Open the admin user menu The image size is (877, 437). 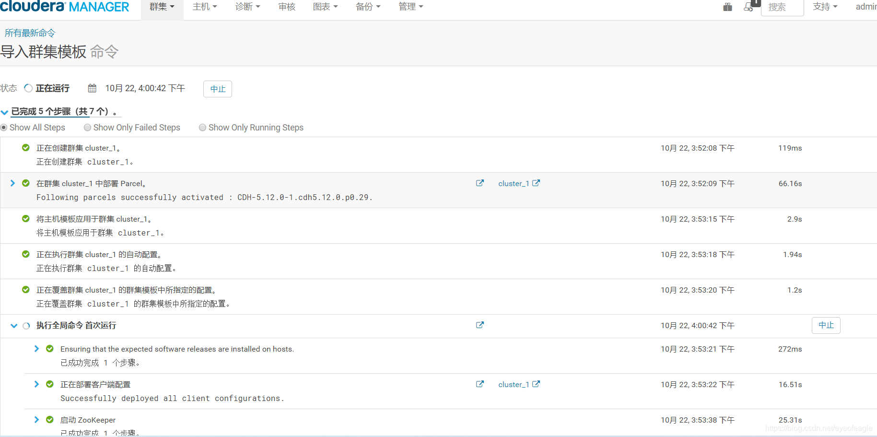pyautogui.click(x=866, y=7)
